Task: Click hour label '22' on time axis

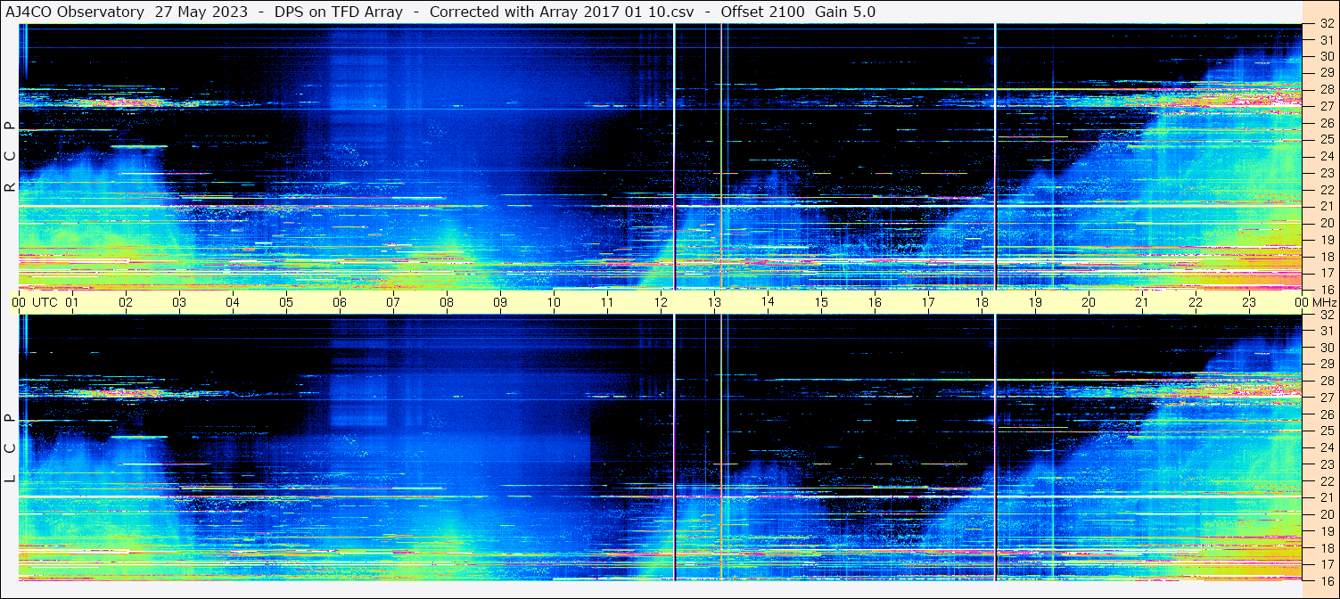Action: point(1196,302)
